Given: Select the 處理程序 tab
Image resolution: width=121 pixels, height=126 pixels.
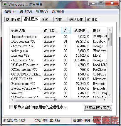Looking at the screenshot, I should 31,19.
